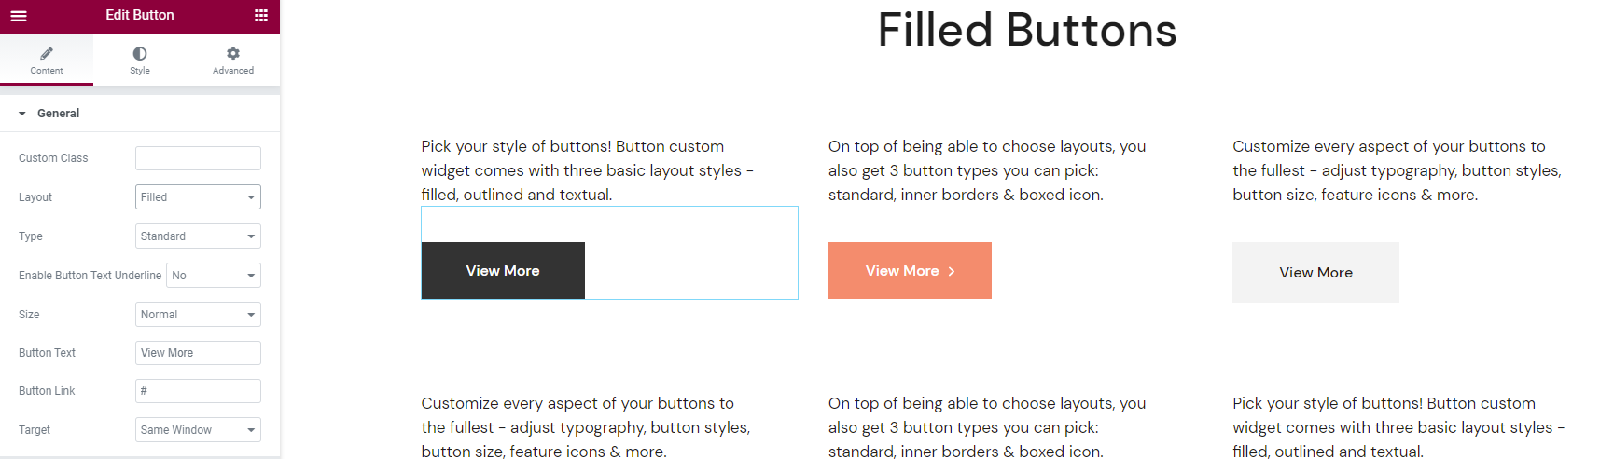Open the hamburger menu in Elementor header

tap(19, 16)
